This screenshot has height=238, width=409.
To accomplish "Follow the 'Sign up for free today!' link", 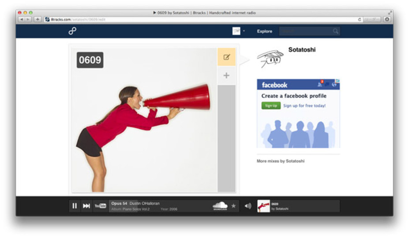I will pyautogui.click(x=304, y=106).
